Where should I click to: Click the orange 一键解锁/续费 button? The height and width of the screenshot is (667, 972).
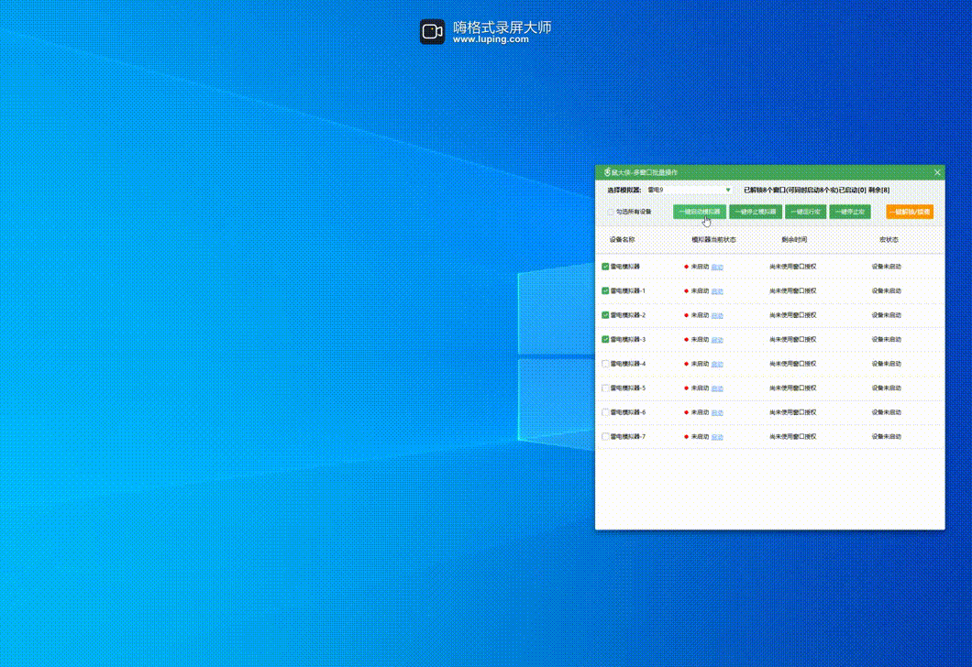pyautogui.click(x=909, y=212)
